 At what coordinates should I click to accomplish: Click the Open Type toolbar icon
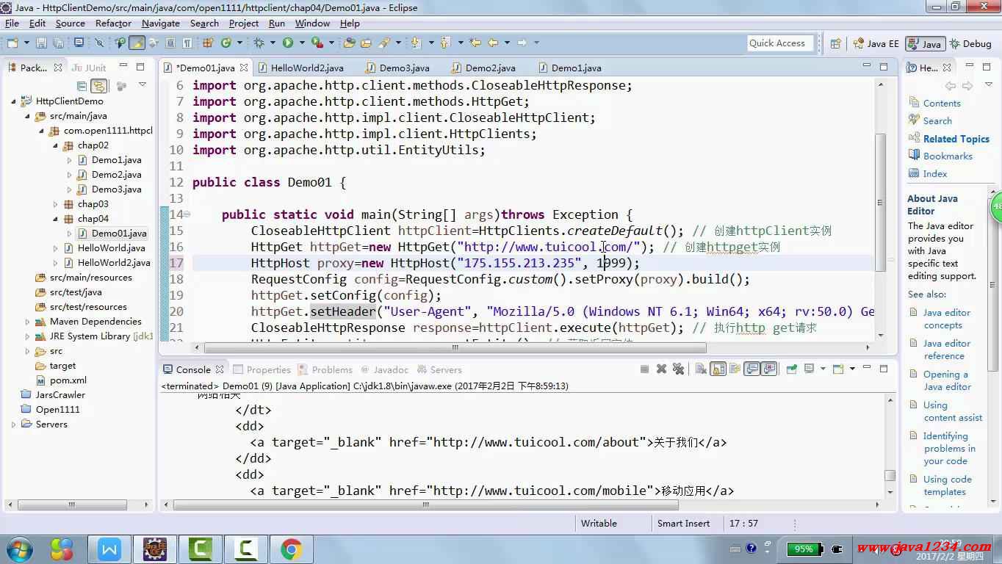(x=349, y=43)
